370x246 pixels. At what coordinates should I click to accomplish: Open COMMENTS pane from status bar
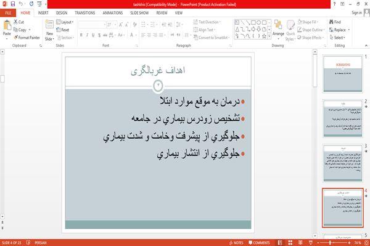tap(259, 242)
